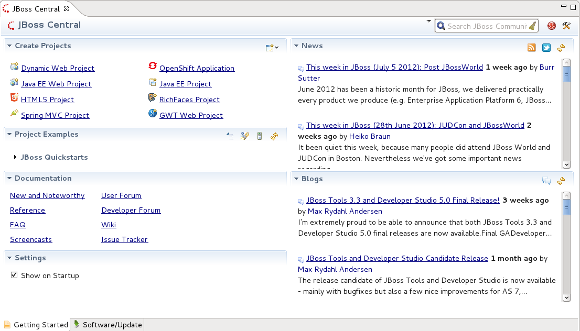This screenshot has width=580, height=331.
Task: Click the Java EE Web Project icon
Action: (15, 82)
